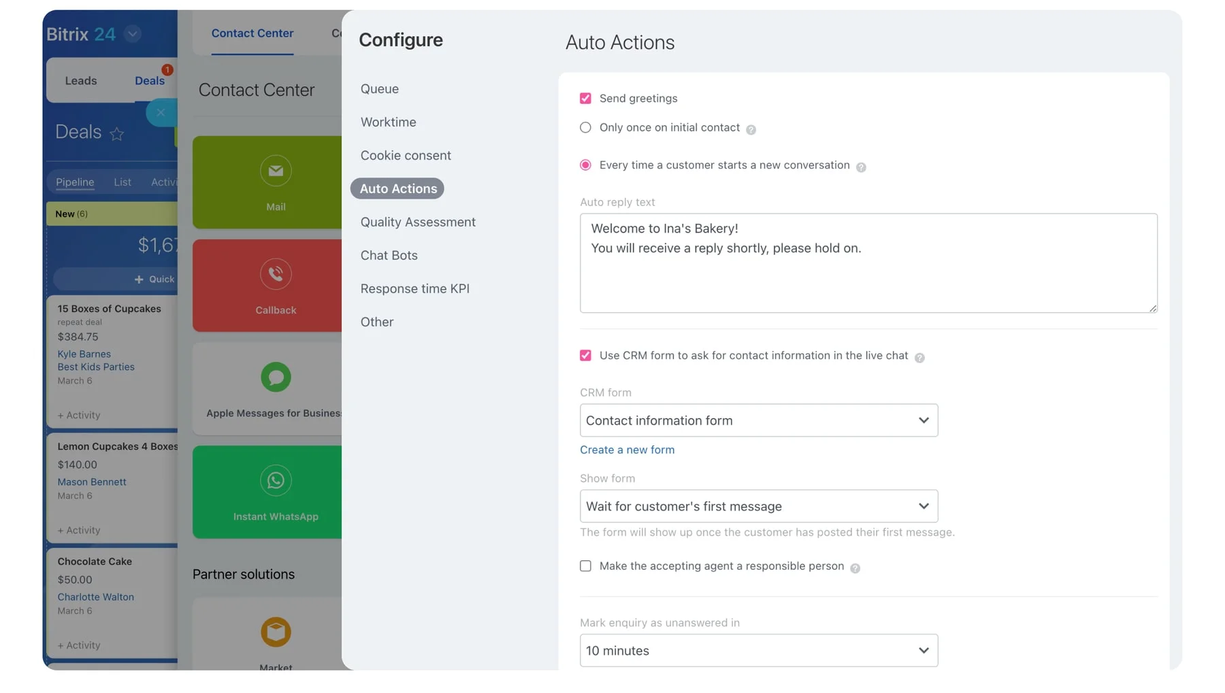Screen dimensions: 1225x693
Task: Enable Make the accepting agent responsible person
Action: [x=585, y=567]
